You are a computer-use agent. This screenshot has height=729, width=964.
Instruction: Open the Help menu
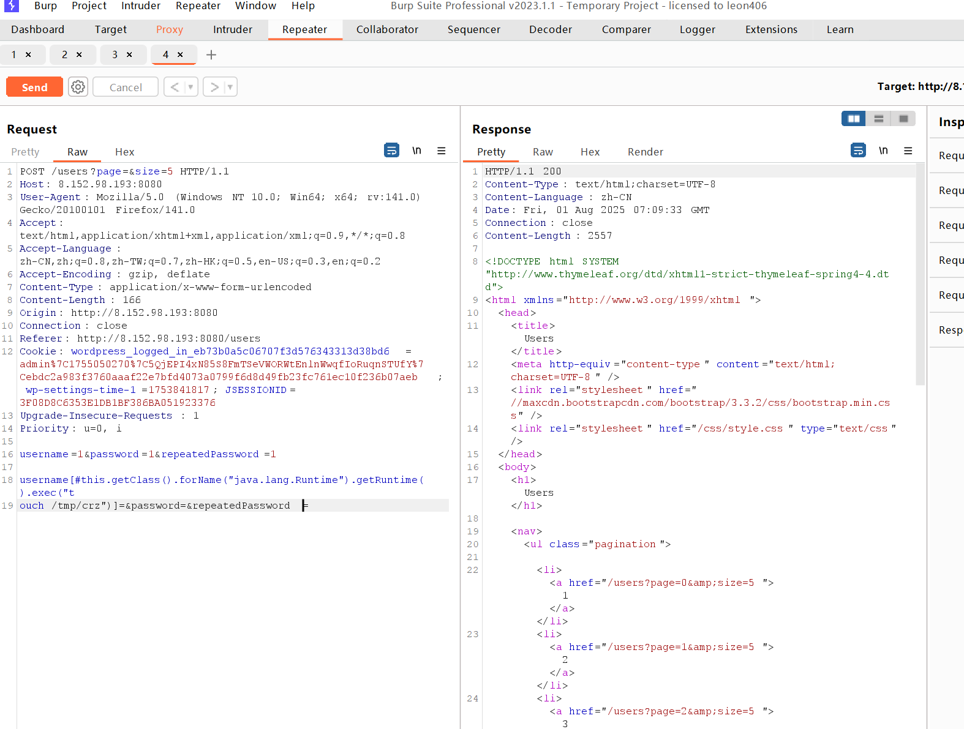303,6
